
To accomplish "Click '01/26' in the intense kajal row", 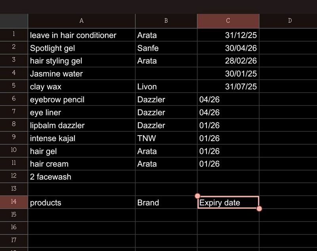I will click(228, 138).
